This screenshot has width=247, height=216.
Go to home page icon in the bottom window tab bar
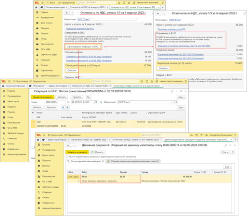coord(38,140)
